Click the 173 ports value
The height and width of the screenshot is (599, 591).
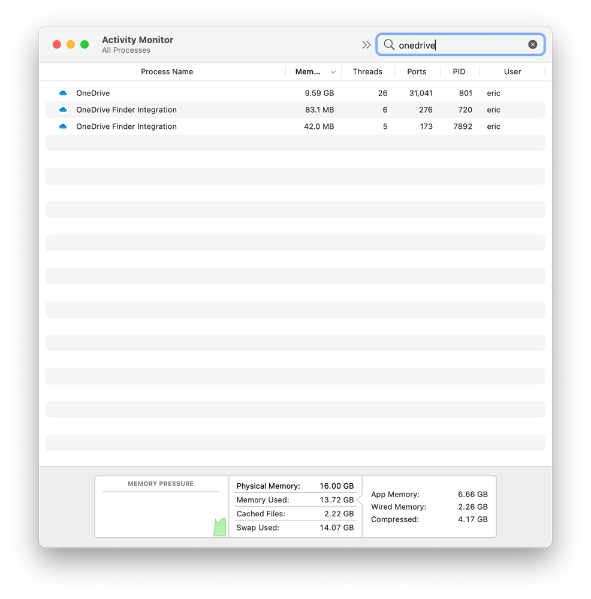point(426,127)
